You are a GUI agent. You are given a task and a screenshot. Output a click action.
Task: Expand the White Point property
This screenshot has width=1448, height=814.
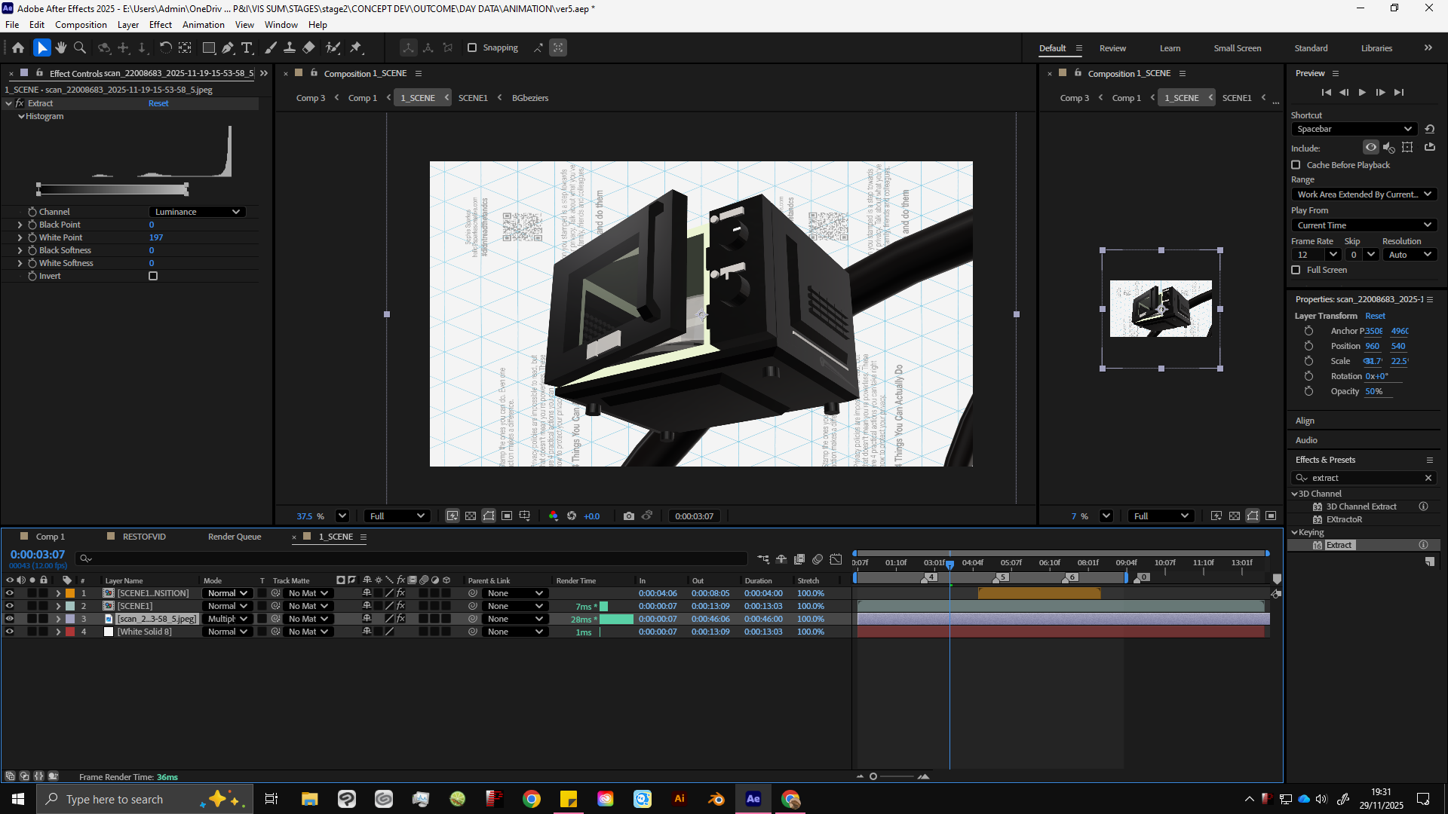(20, 237)
